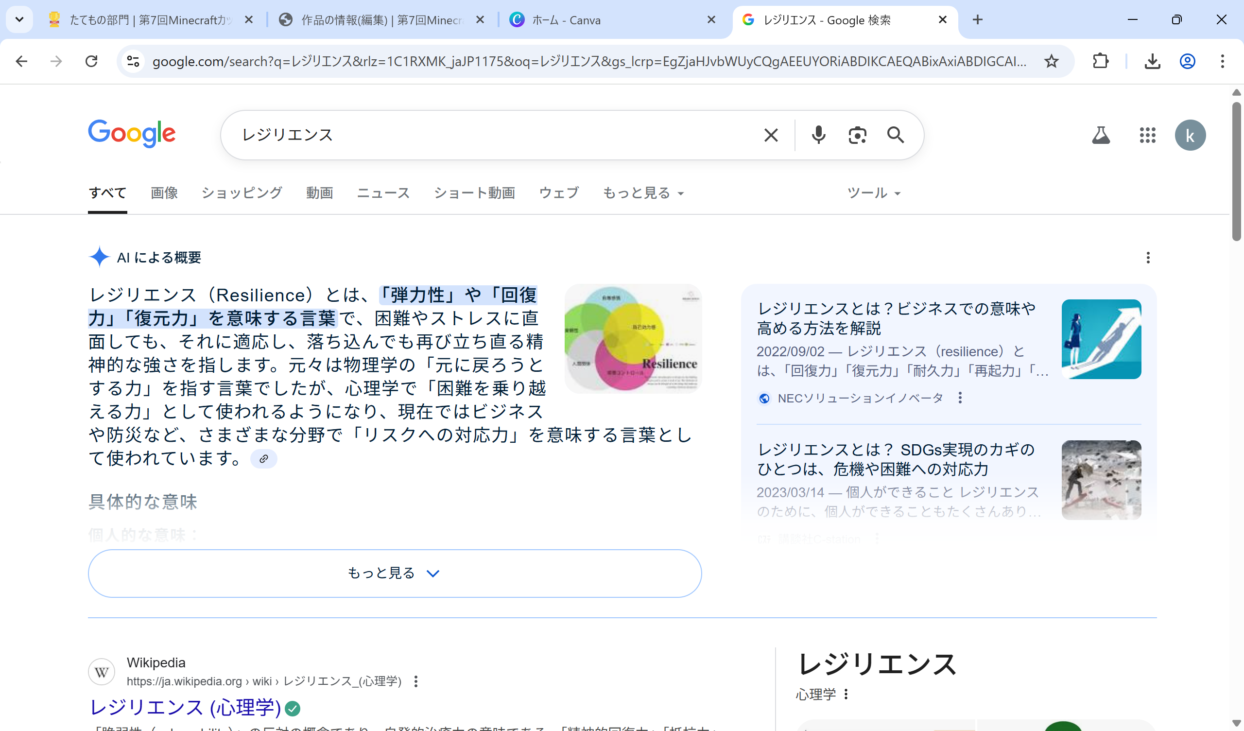
Task: Reload the current page
Action: coord(91,61)
